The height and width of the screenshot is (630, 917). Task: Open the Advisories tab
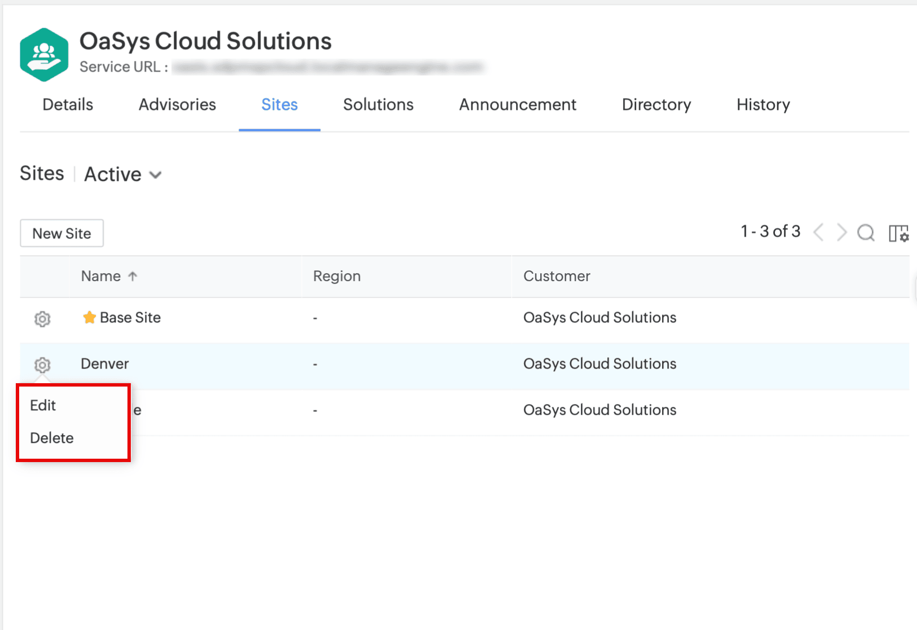click(x=177, y=105)
